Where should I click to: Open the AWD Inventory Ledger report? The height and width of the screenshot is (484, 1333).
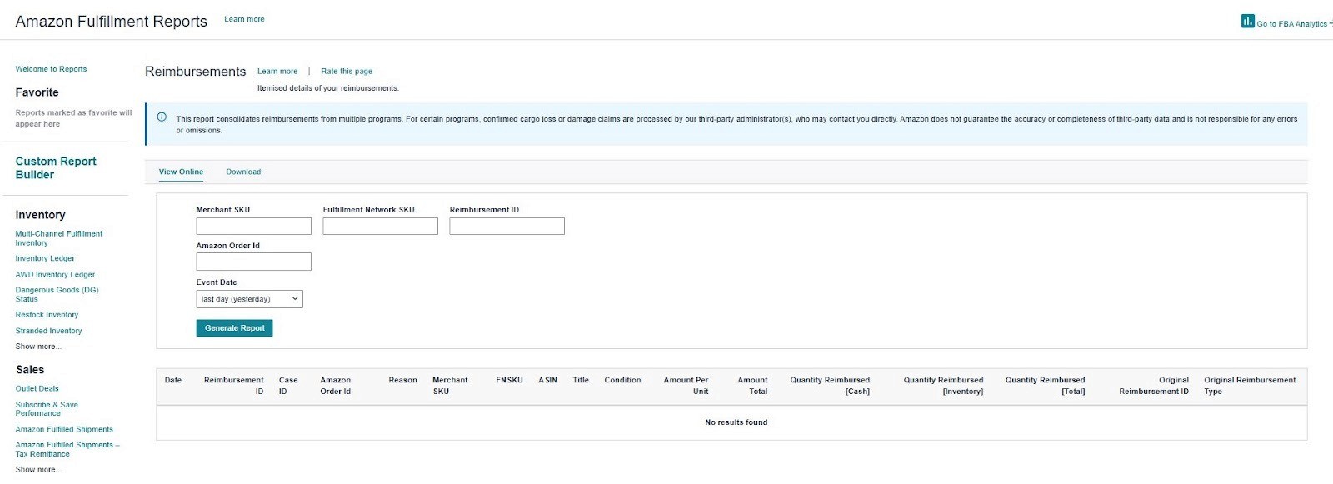55,275
